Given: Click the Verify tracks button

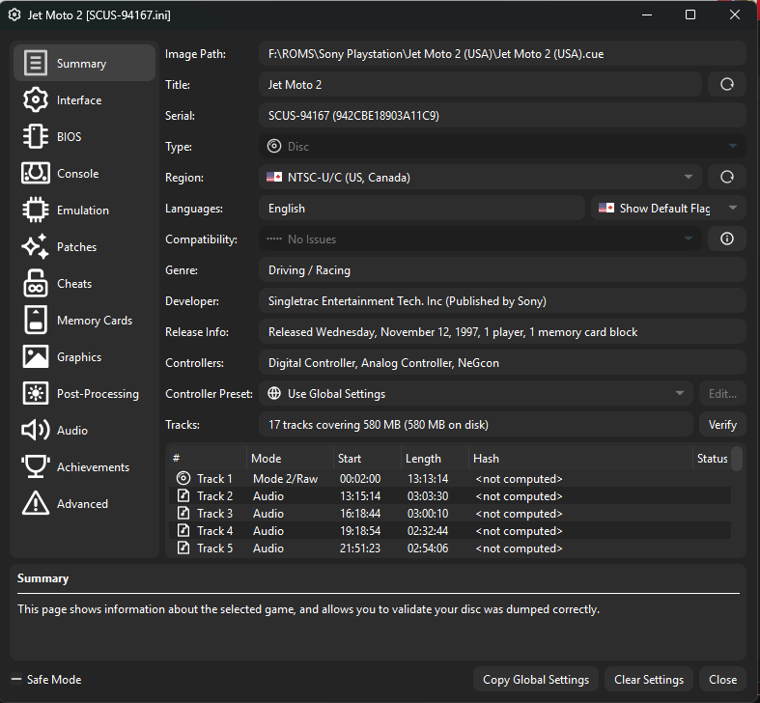Looking at the screenshot, I should (x=721, y=425).
